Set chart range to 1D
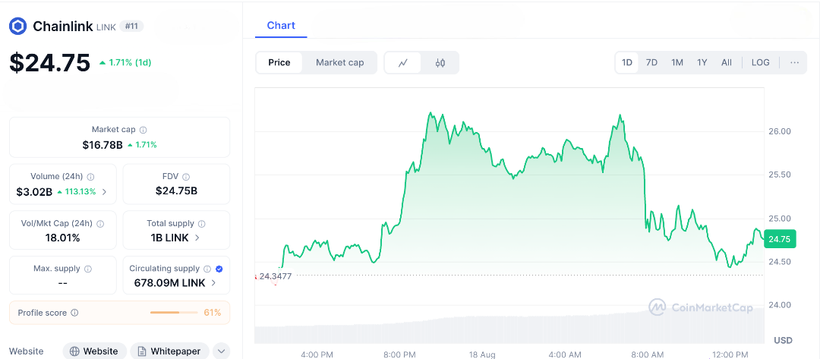This screenshot has width=820, height=359. [627, 63]
